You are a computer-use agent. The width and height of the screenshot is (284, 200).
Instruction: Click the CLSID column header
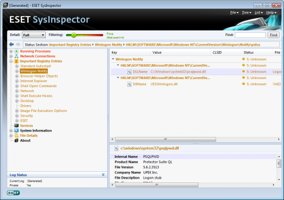coord(226,53)
